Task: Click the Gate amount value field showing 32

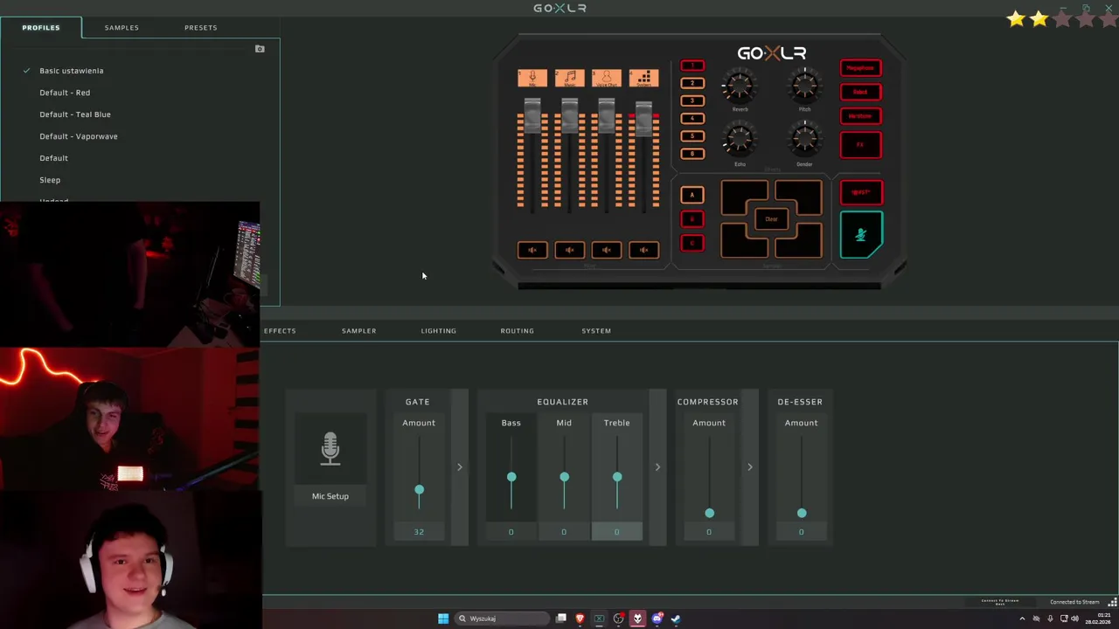Action: coord(419,532)
